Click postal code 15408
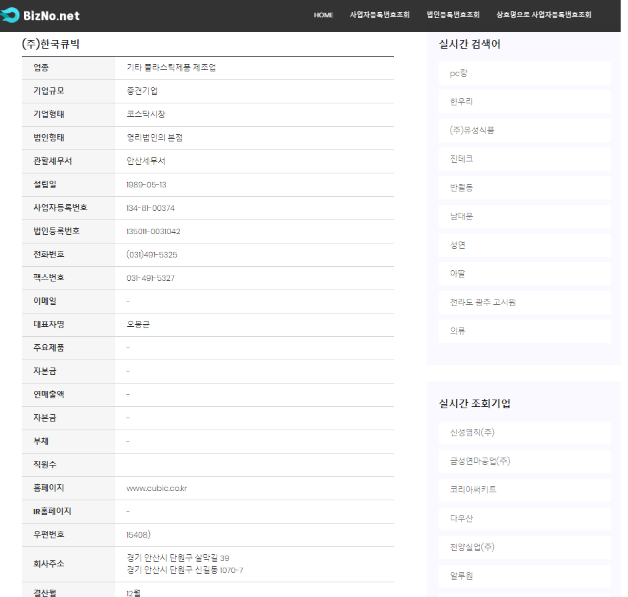Viewport: 628px width, 597px height. coord(138,535)
